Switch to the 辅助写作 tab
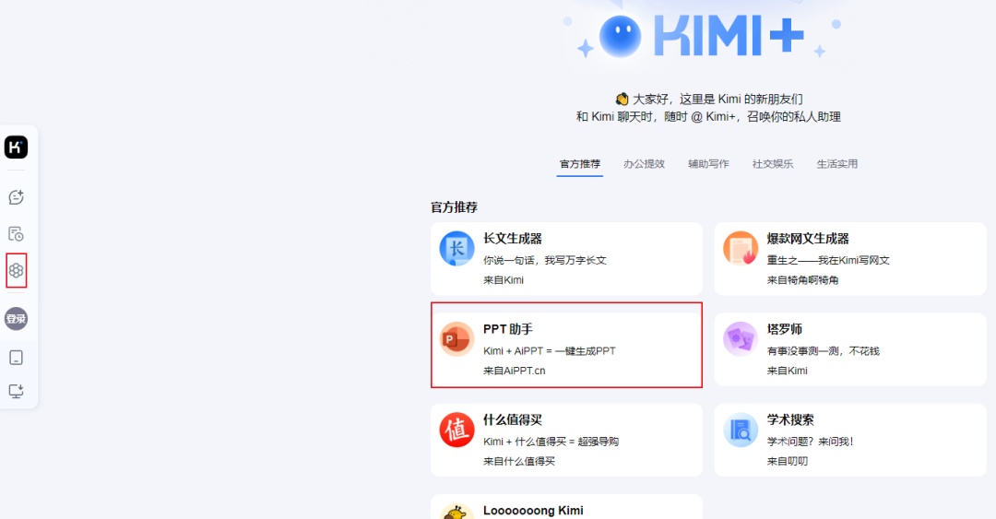 tap(708, 164)
